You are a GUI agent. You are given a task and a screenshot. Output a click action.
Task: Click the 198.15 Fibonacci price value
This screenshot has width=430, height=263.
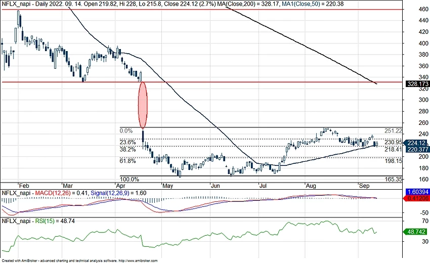pyautogui.click(x=393, y=161)
